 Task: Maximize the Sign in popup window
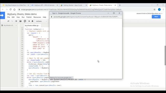point(114,13)
